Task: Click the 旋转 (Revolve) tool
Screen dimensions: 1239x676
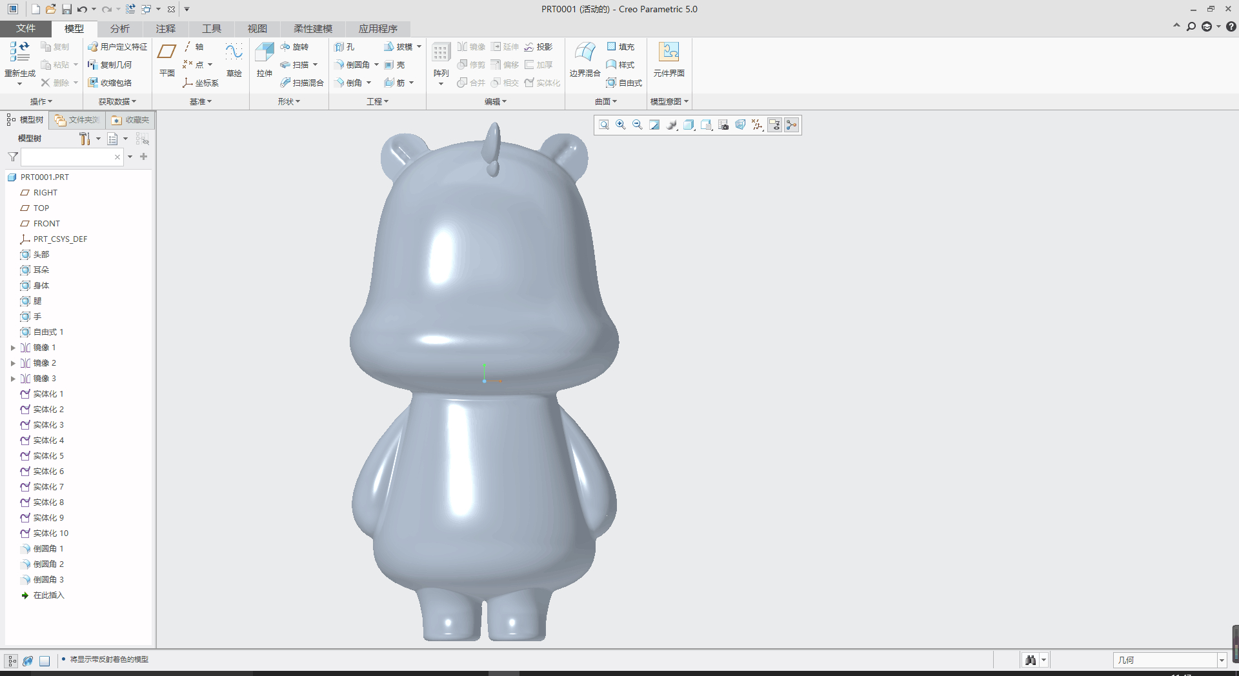Action: tap(295, 47)
